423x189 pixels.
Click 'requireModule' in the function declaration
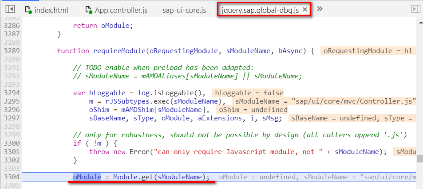[119, 51]
